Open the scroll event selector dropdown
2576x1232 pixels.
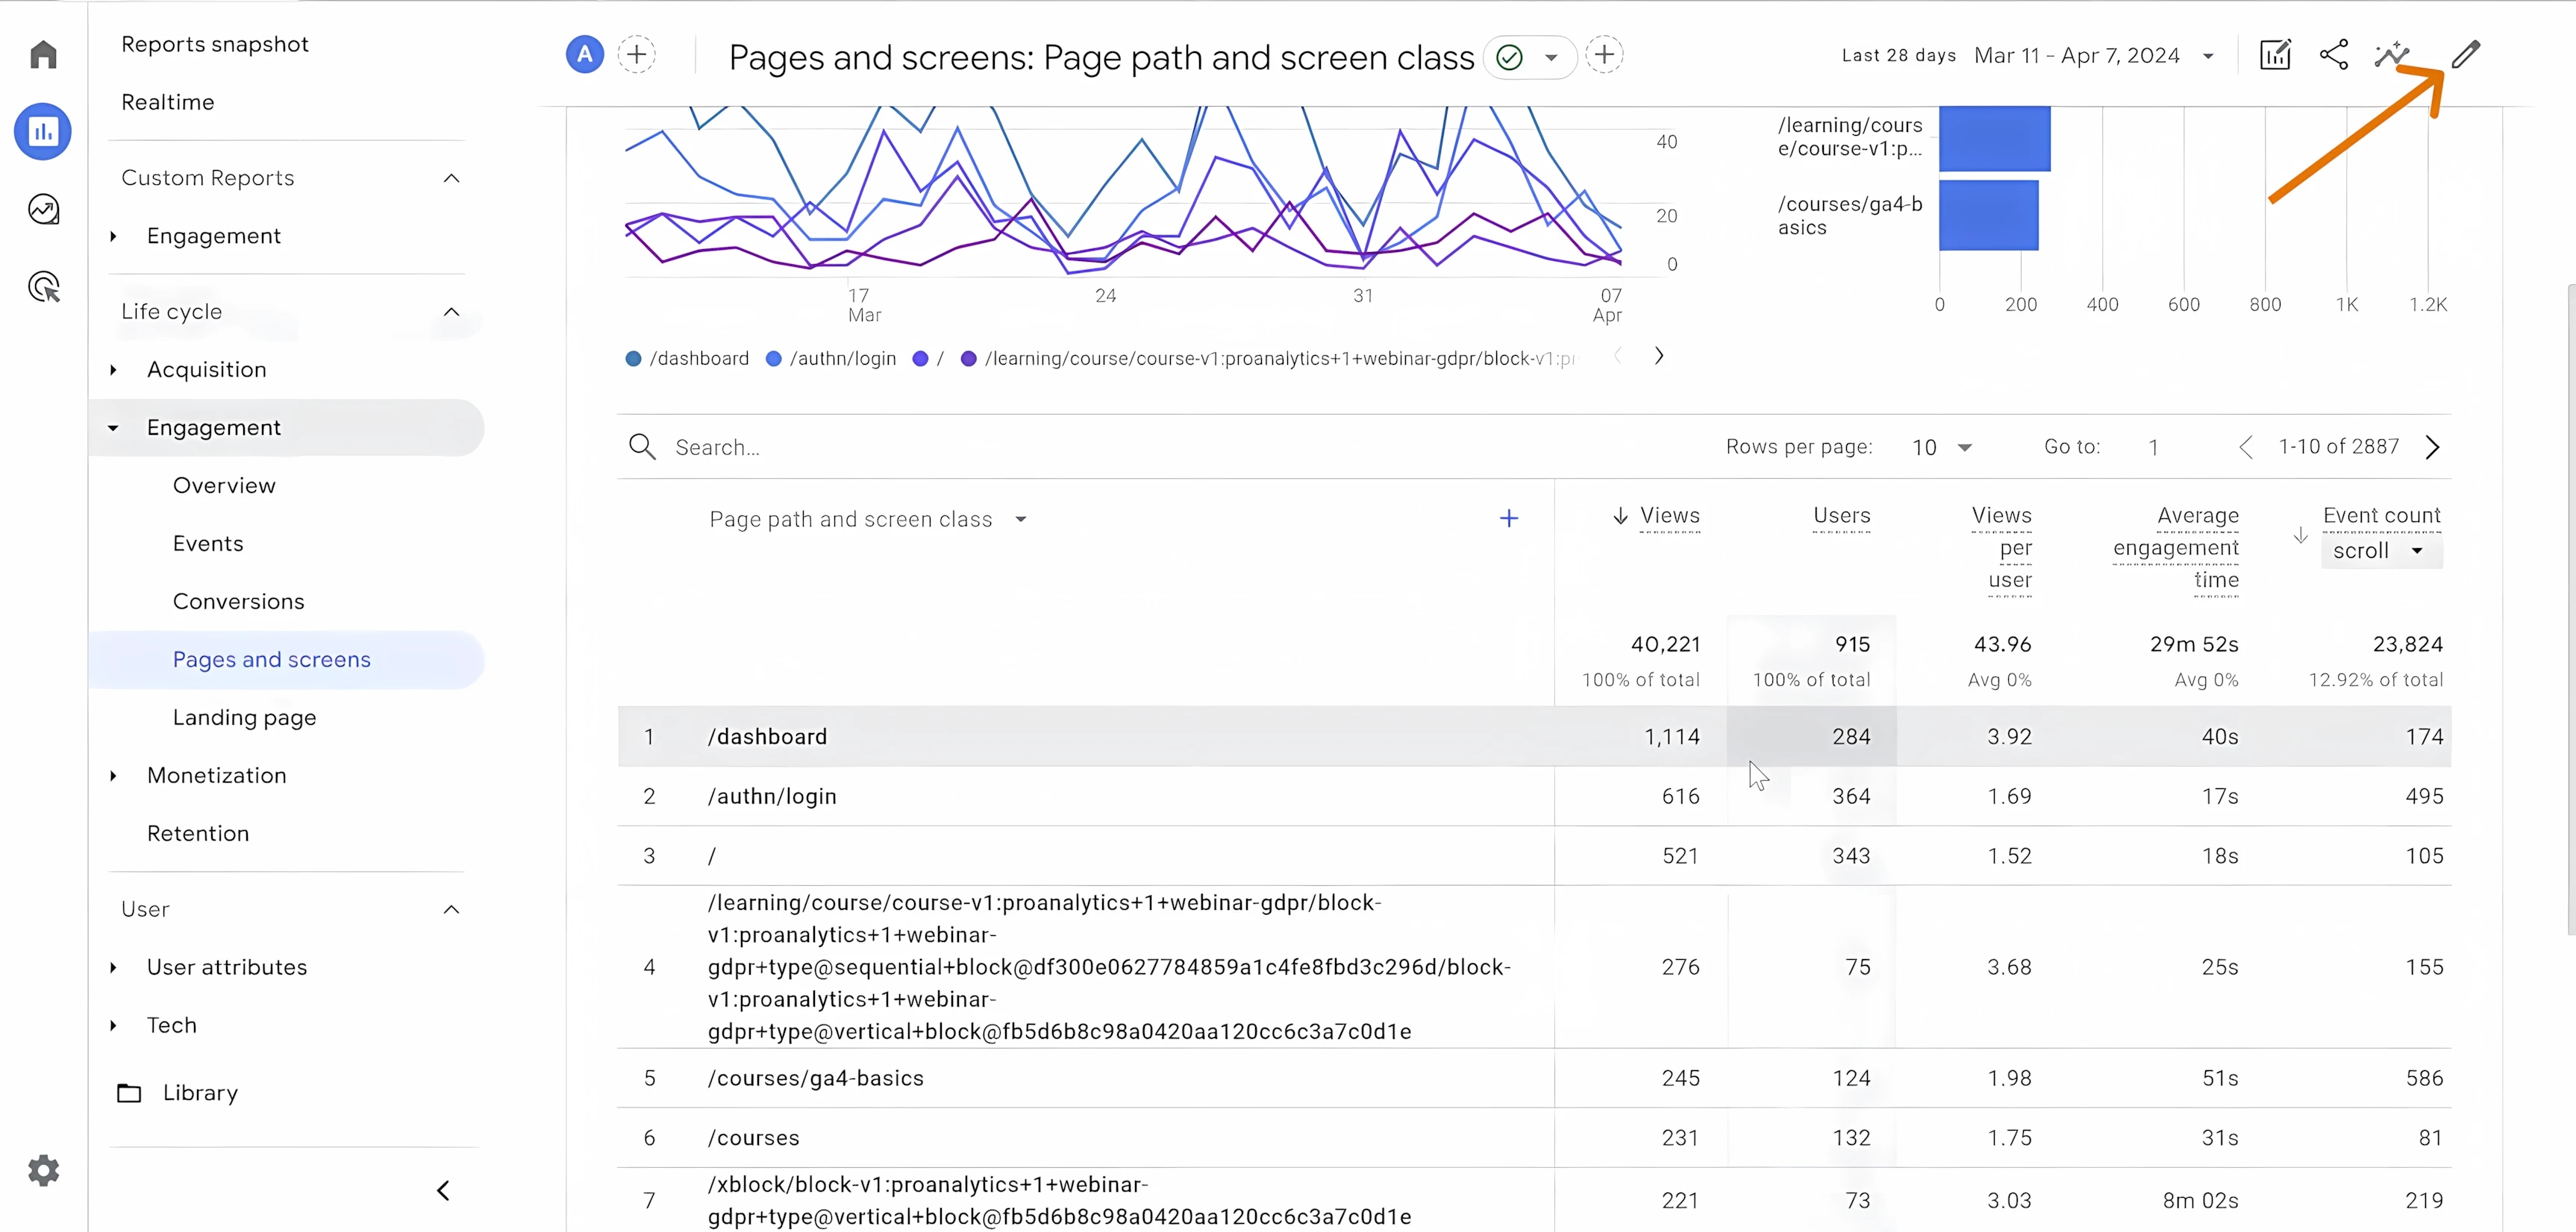click(2381, 550)
